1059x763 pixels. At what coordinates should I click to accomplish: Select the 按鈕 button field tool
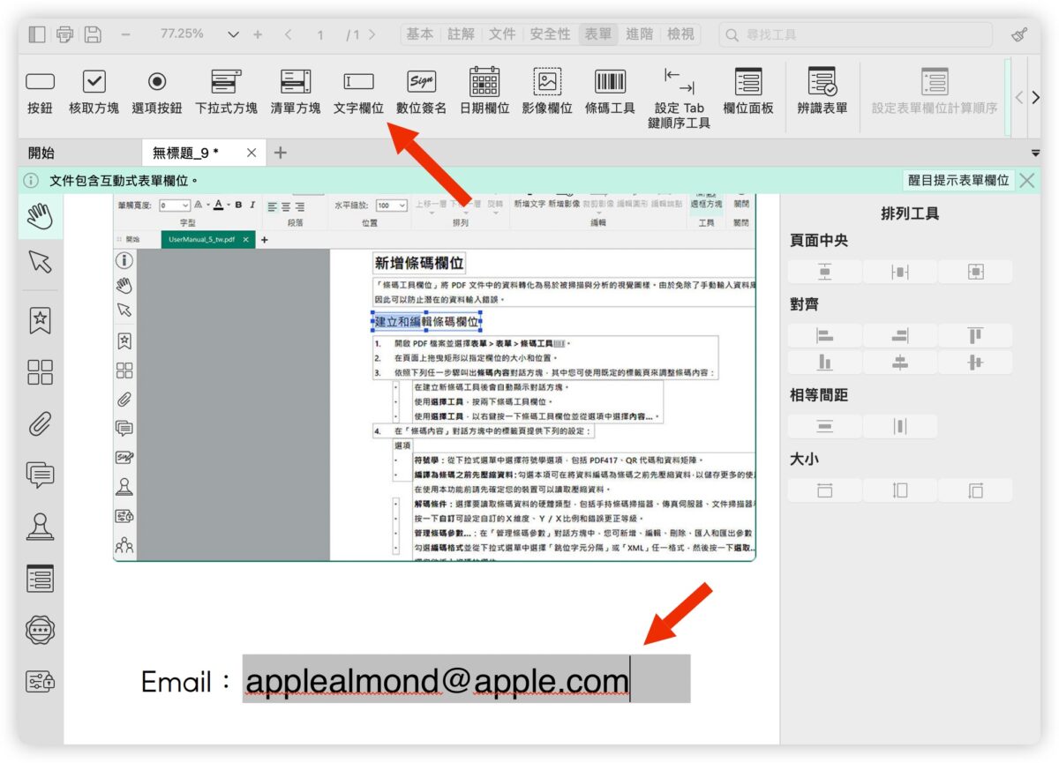[41, 93]
